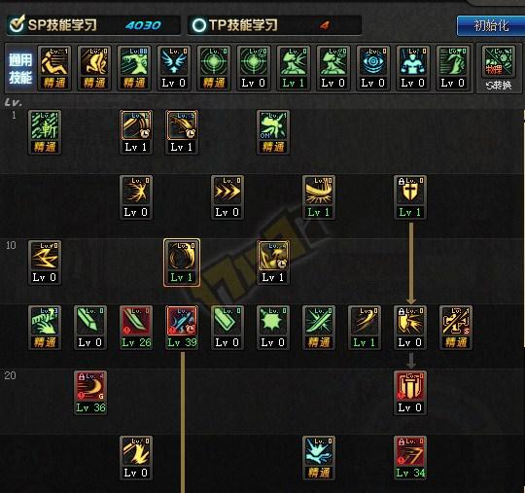The image size is (525, 493).
Task: Click the blue eye general skill icon
Action: click(373, 68)
